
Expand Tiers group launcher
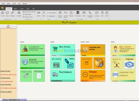coord(56,19)
